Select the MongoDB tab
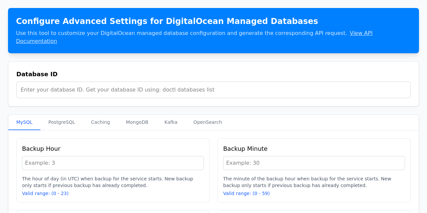This screenshot has width=427, height=213. pyautogui.click(x=137, y=122)
